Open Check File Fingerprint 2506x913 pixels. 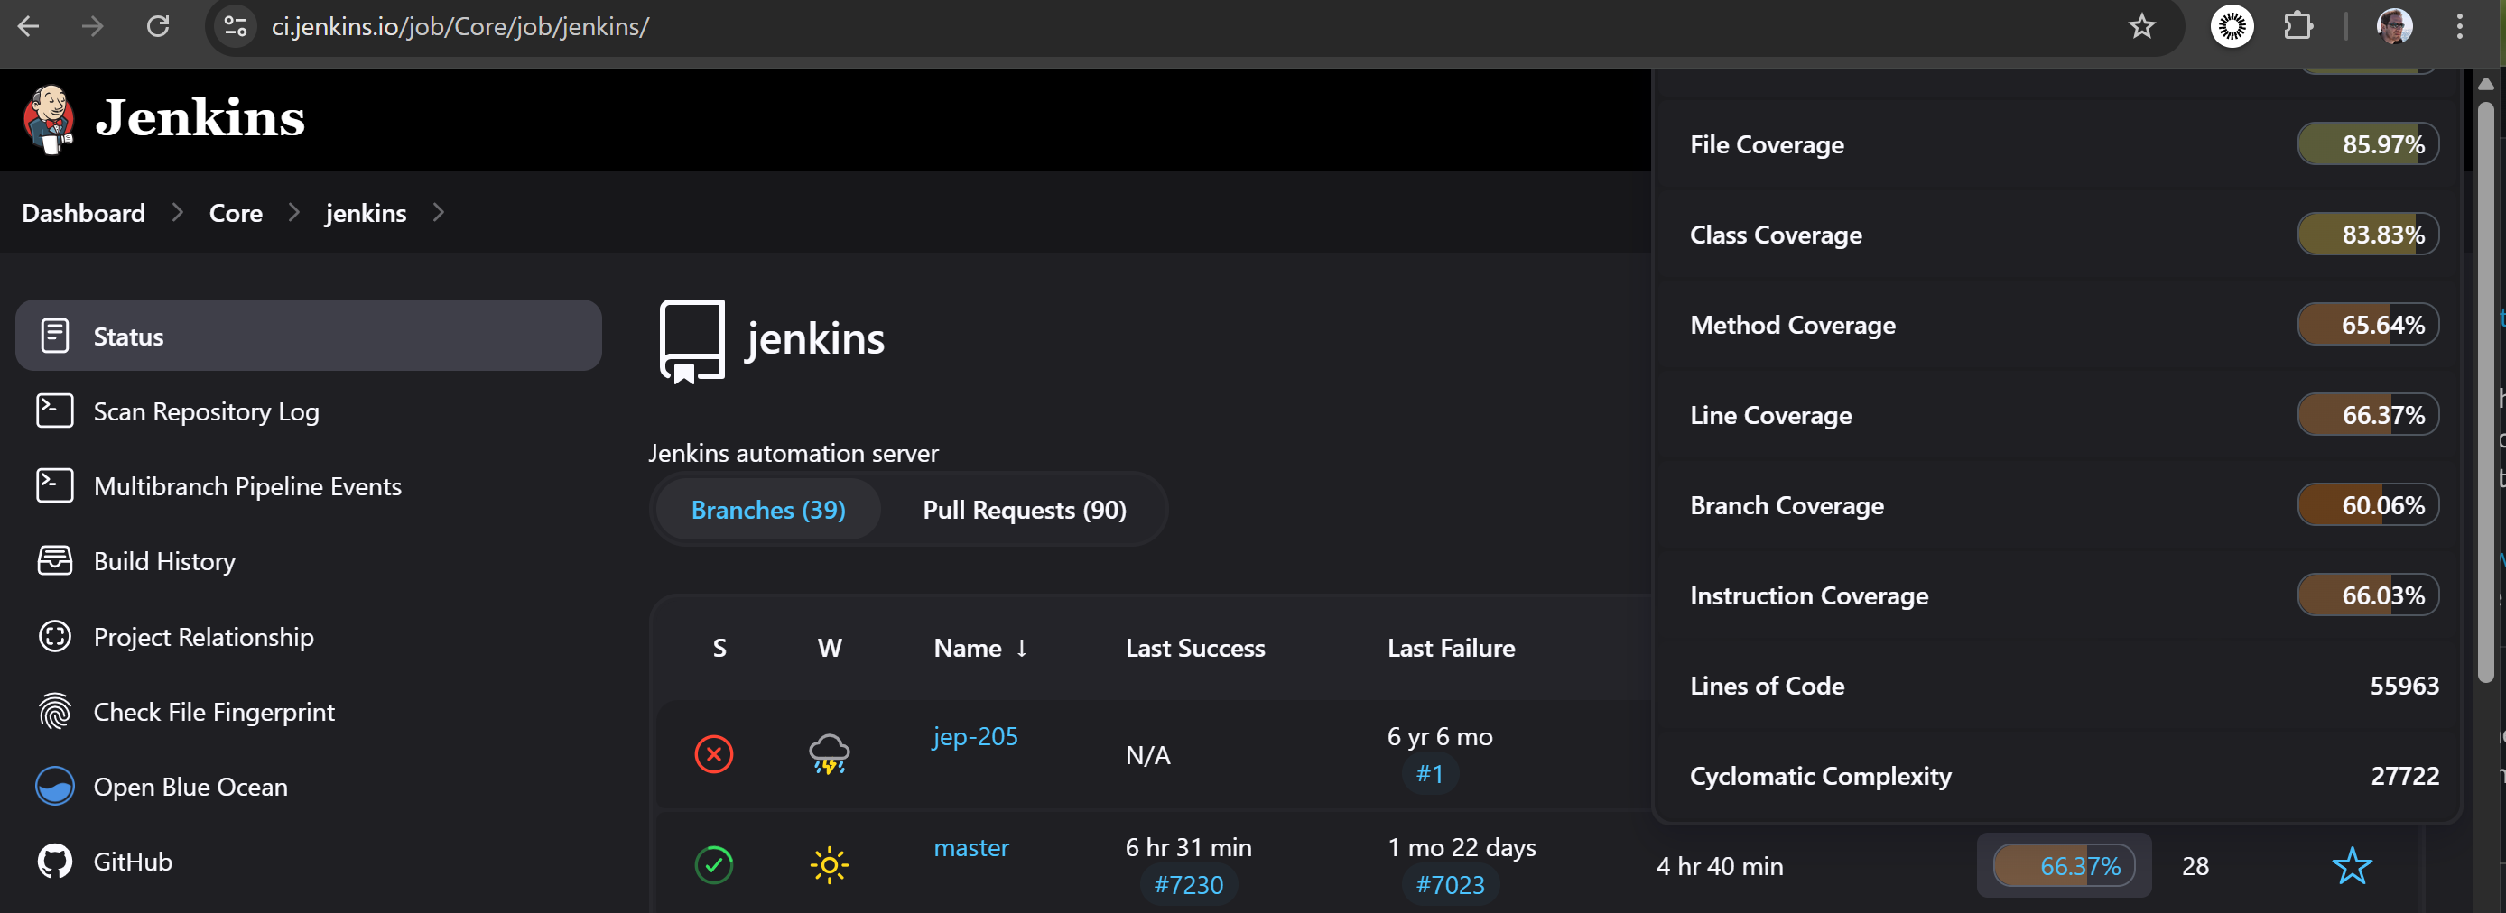(x=213, y=712)
